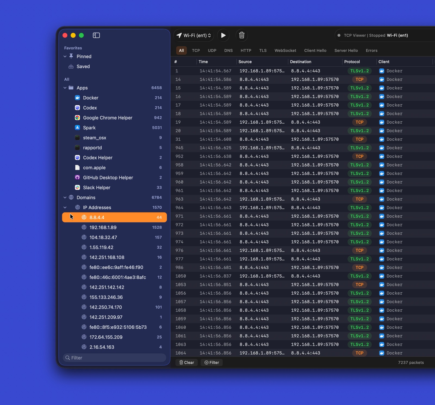The height and width of the screenshot is (405, 435).
Task: Click the steam_osx app icon
Action: (x=77, y=138)
